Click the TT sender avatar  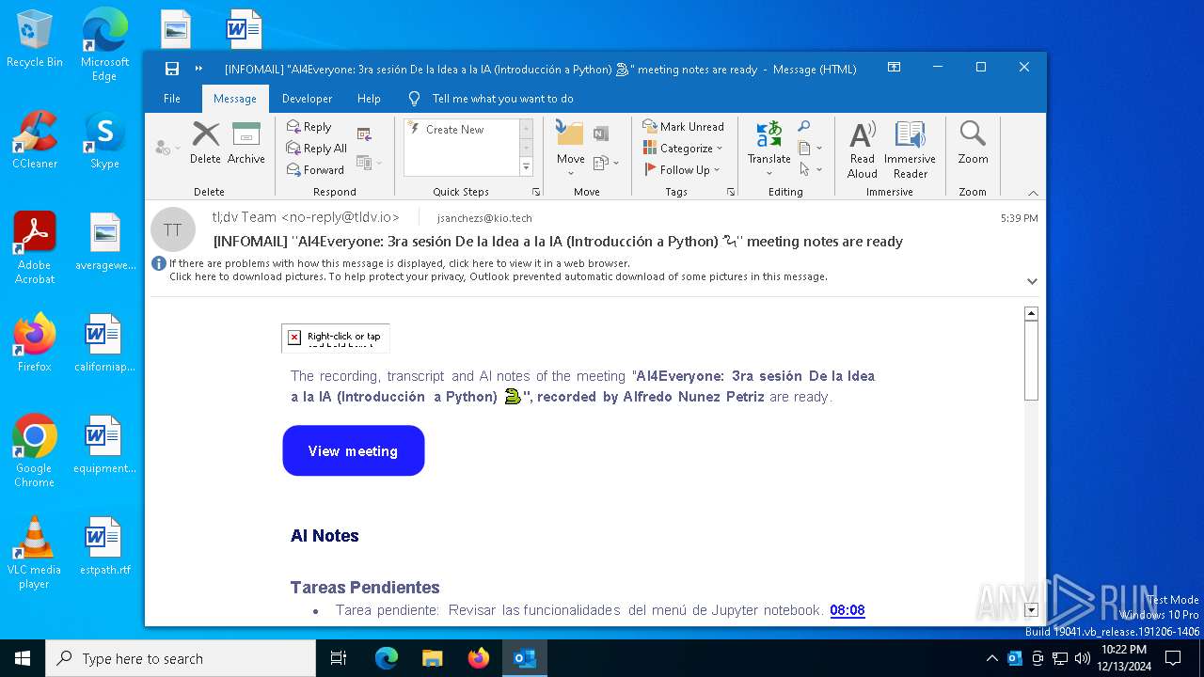[x=173, y=229]
